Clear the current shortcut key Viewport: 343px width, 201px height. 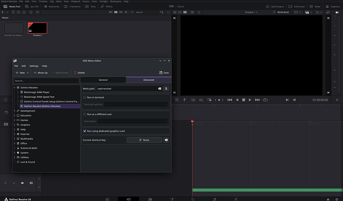pyautogui.click(x=166, y=140)
